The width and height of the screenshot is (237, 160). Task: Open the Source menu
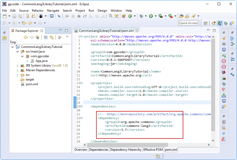24,11
